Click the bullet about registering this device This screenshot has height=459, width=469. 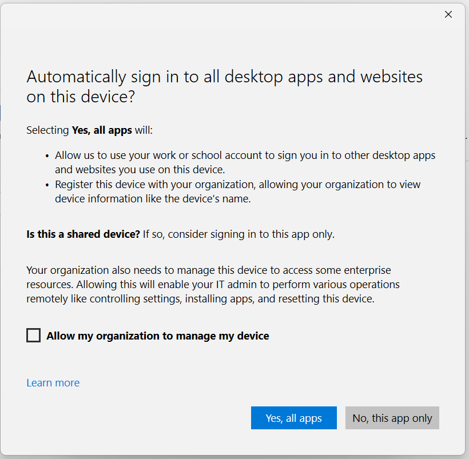[x=237, y=191]
